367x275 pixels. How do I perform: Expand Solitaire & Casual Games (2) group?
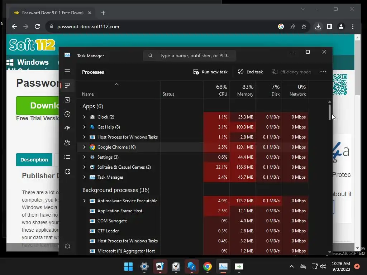[x=84, y=167]
